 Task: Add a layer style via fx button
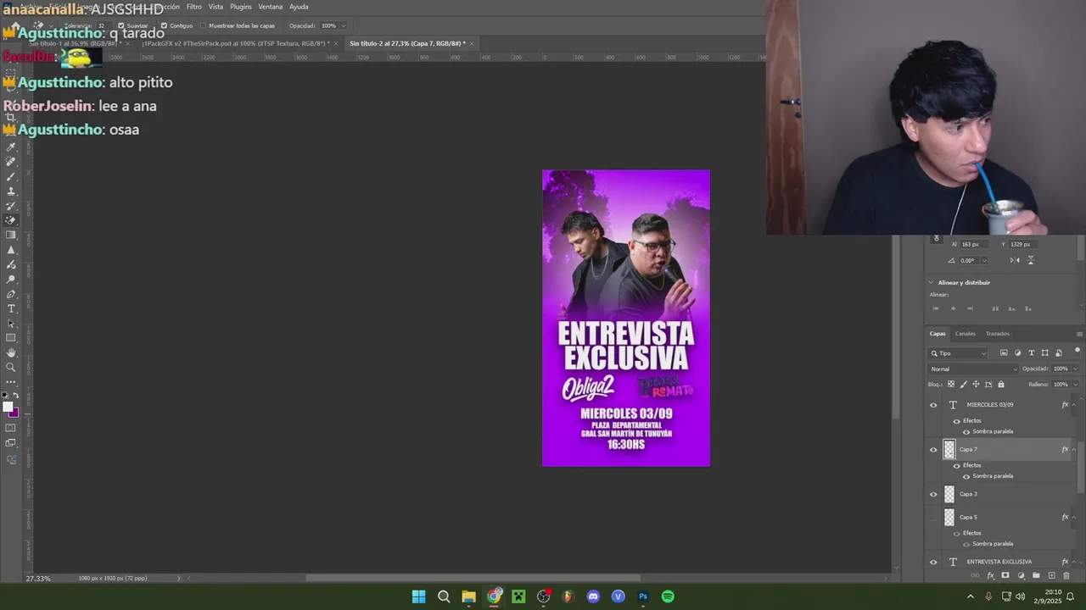(990, 576)
